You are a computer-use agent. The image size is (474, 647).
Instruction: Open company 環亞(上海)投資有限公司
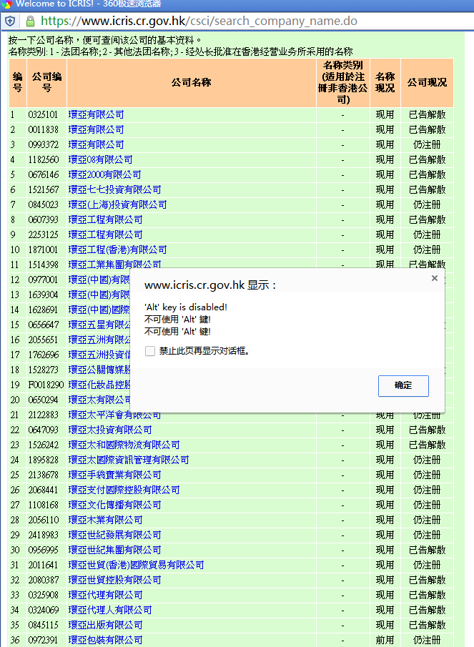tap(117, 204)
